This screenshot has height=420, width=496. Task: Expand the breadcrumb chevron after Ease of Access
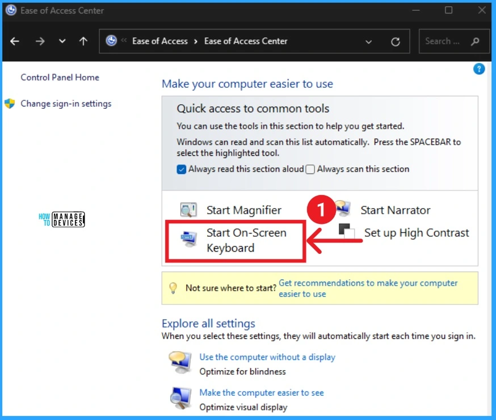196,41
